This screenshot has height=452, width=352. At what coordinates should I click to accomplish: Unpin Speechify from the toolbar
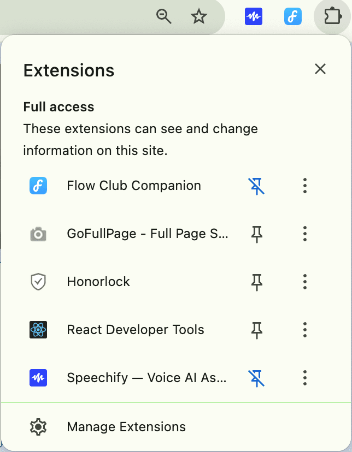[x=256, y=377]
